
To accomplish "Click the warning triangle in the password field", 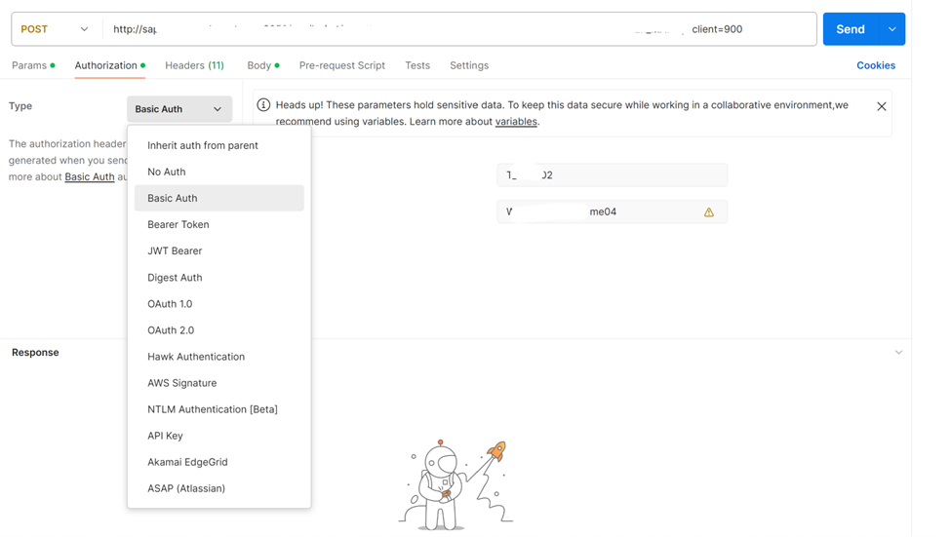I will (708, 212).
